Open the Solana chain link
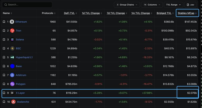 click(x=20, y=40)
